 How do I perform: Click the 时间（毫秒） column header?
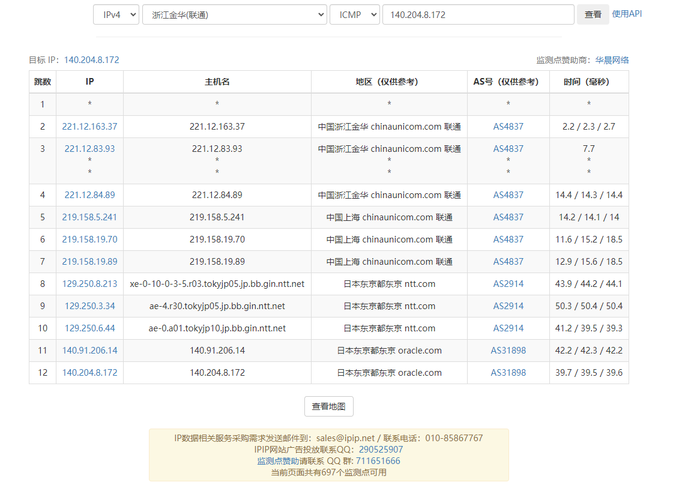tap(589, 82)
